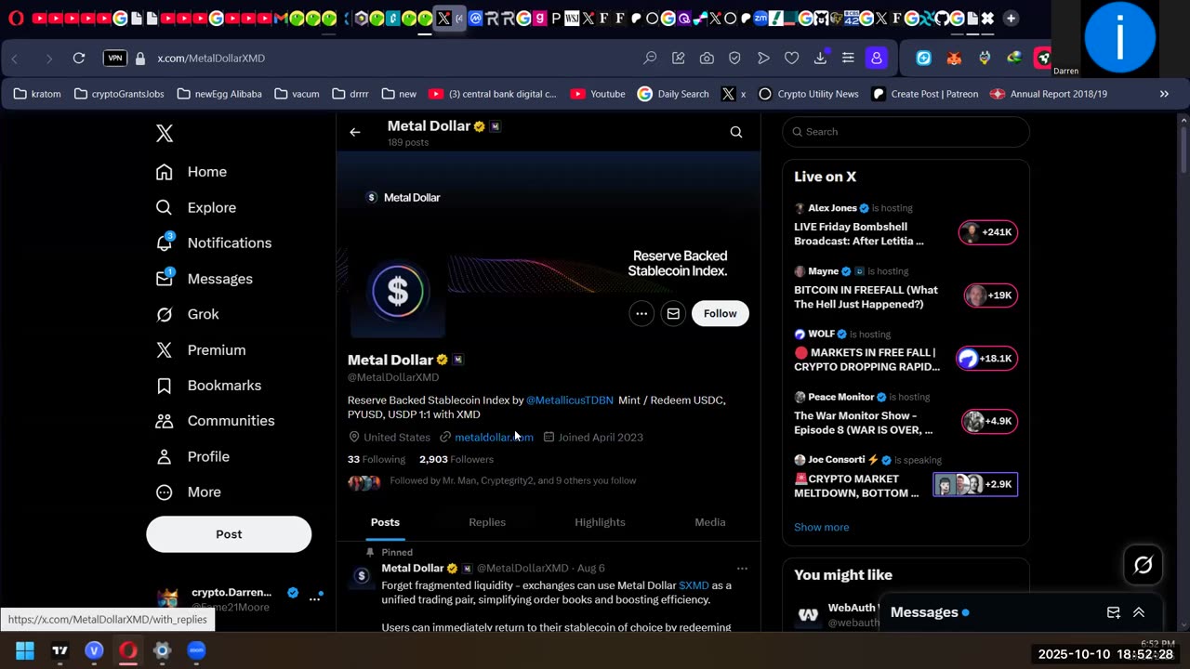Open the kratom bookmarks folder
Screen dimensions: 1190x669
tap(37, 94)
